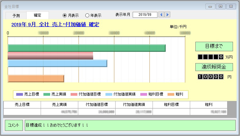Click the 粗利目標 table column header
This screenshot has width=240, height=136.
171,105
